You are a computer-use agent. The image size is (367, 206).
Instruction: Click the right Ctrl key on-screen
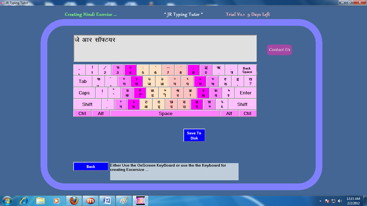coord(247,113)
